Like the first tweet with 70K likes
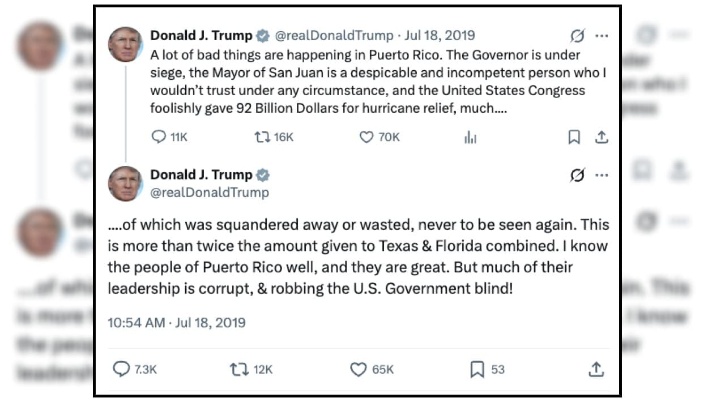Viewport: 708px width, 402px height. coord(367,137)
